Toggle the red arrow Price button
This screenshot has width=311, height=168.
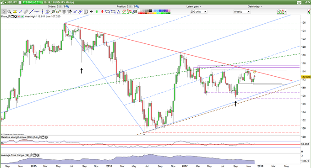19,16
